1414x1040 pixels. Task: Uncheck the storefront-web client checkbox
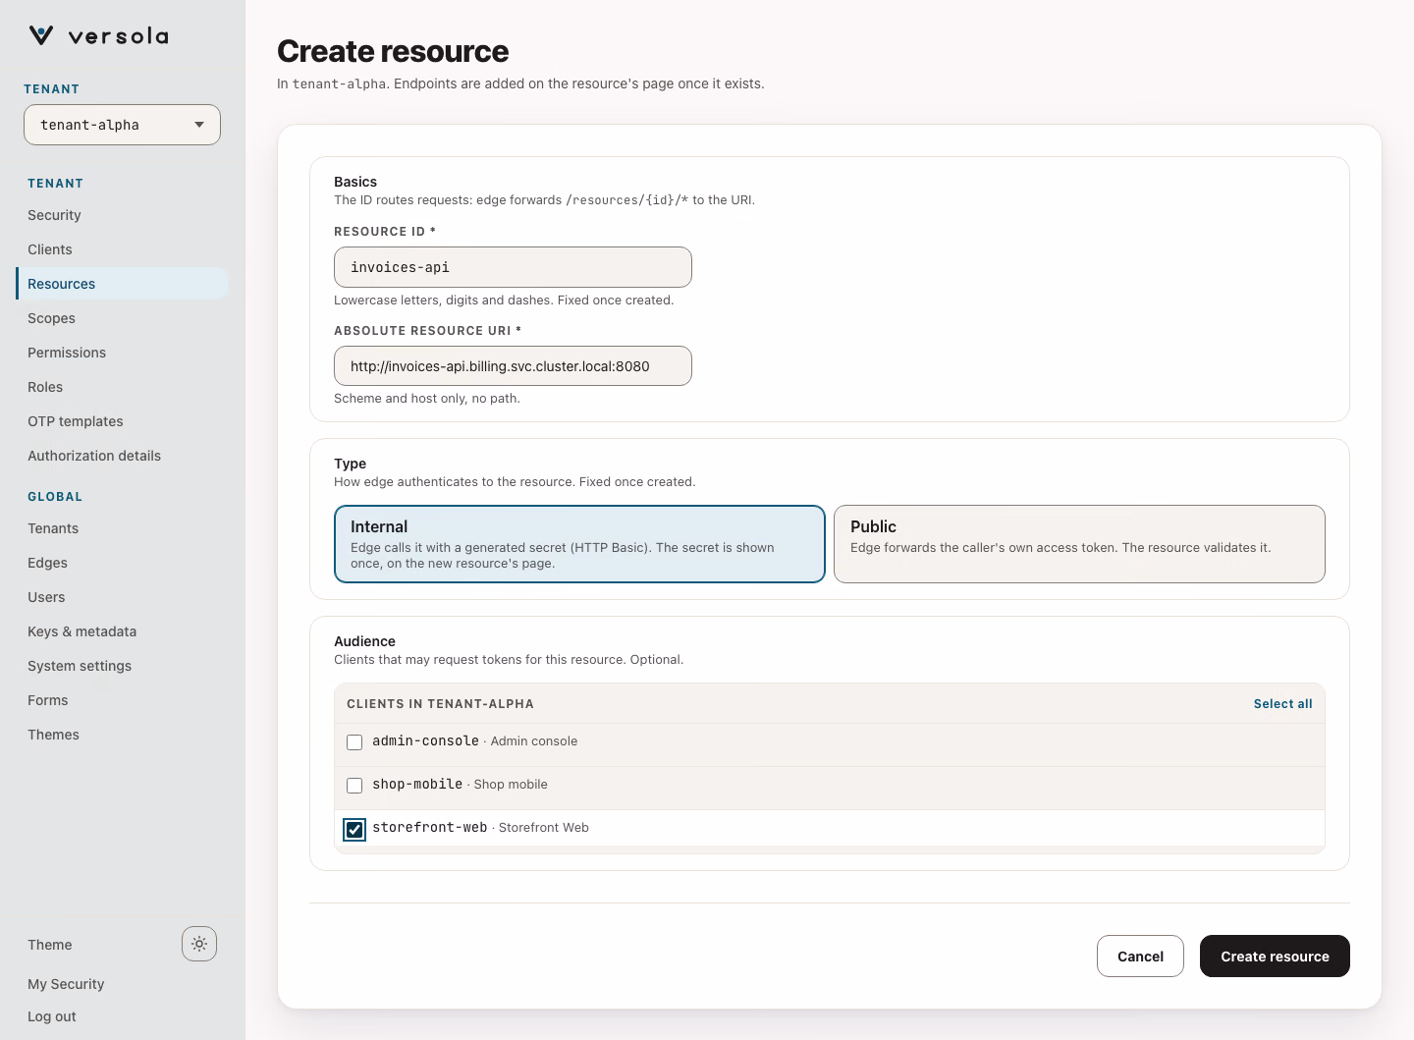click(354, 829)
